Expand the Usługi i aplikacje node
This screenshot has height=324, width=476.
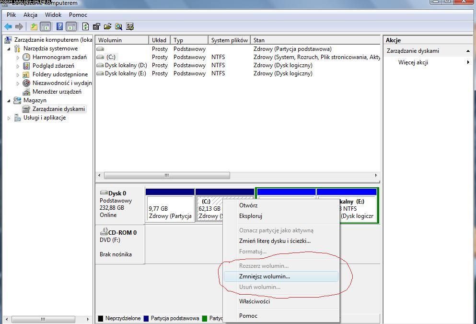[x=9, y=118]
